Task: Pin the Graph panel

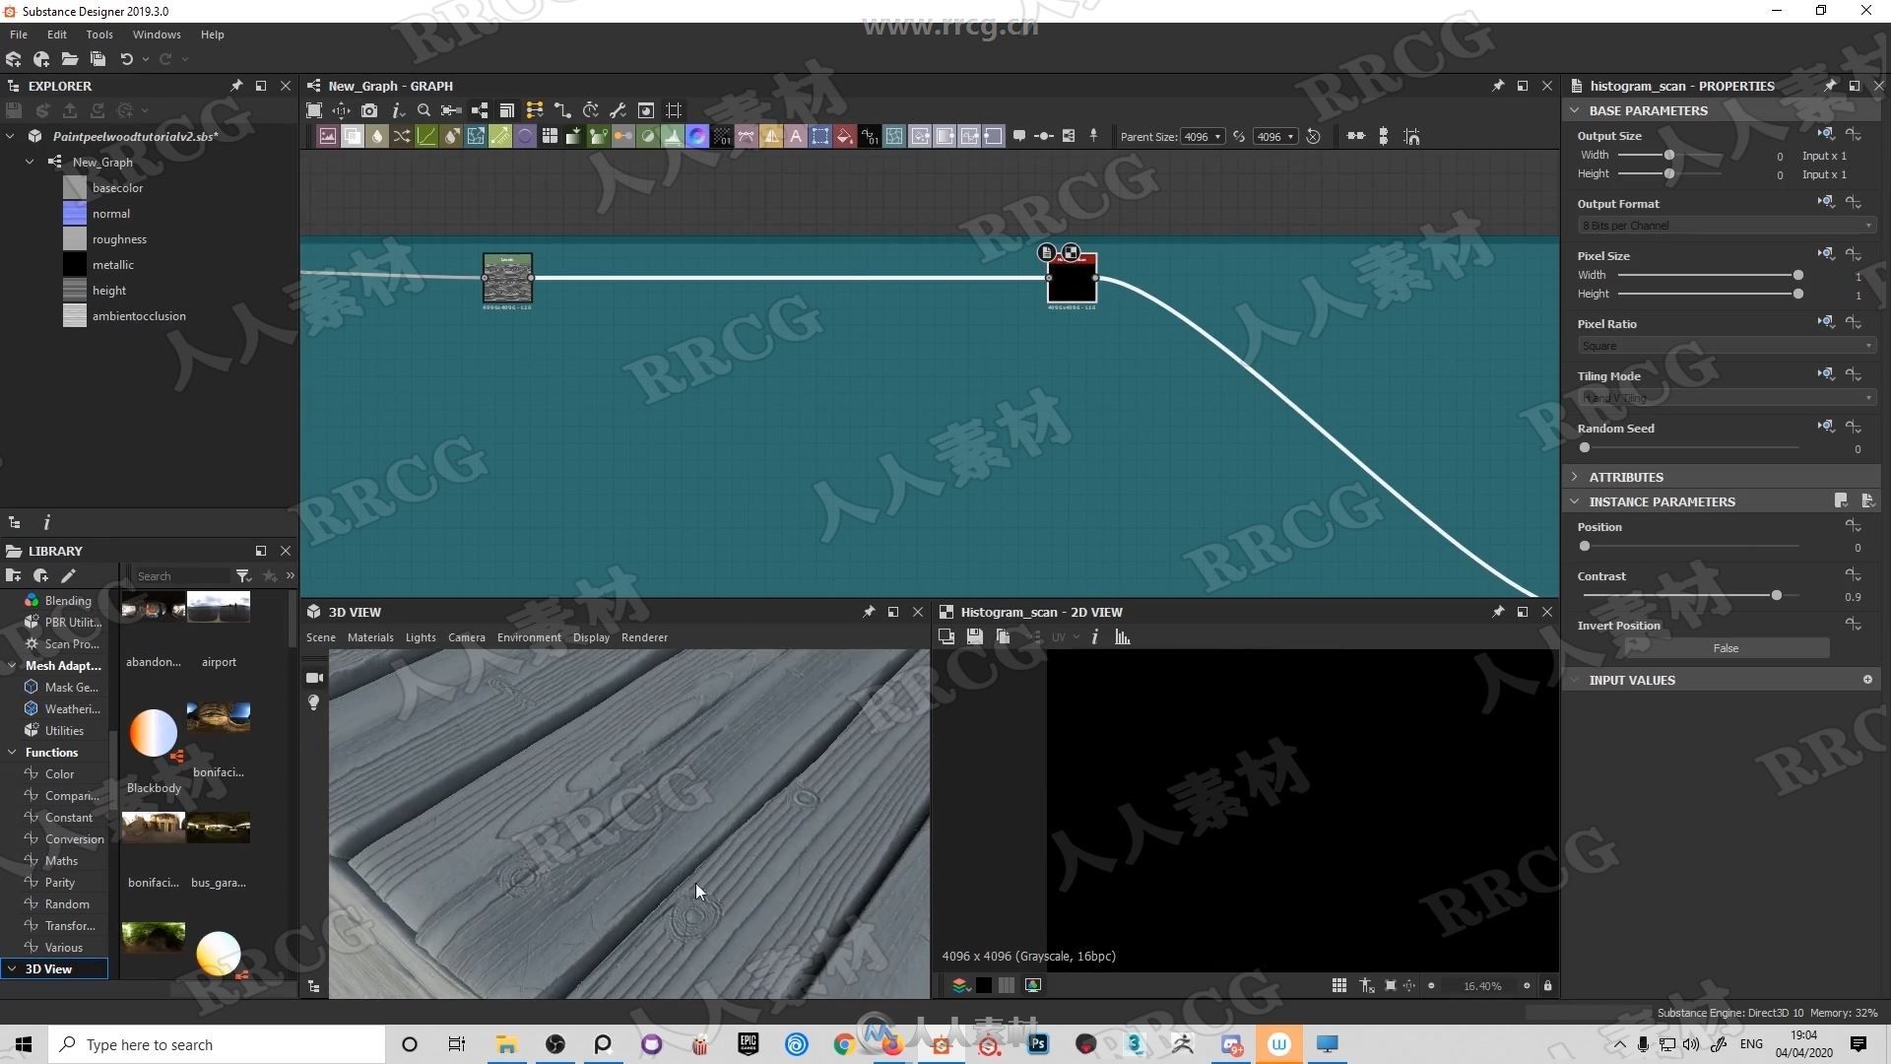Action: click(1498, 86)
